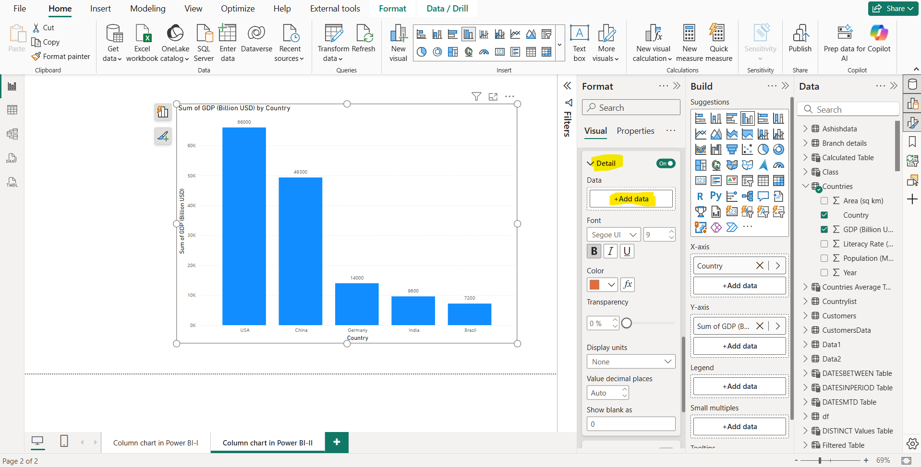Switch to the Modeling ribbon tab
This screenshot has height=467, width=921.
(x=147, y=8)
